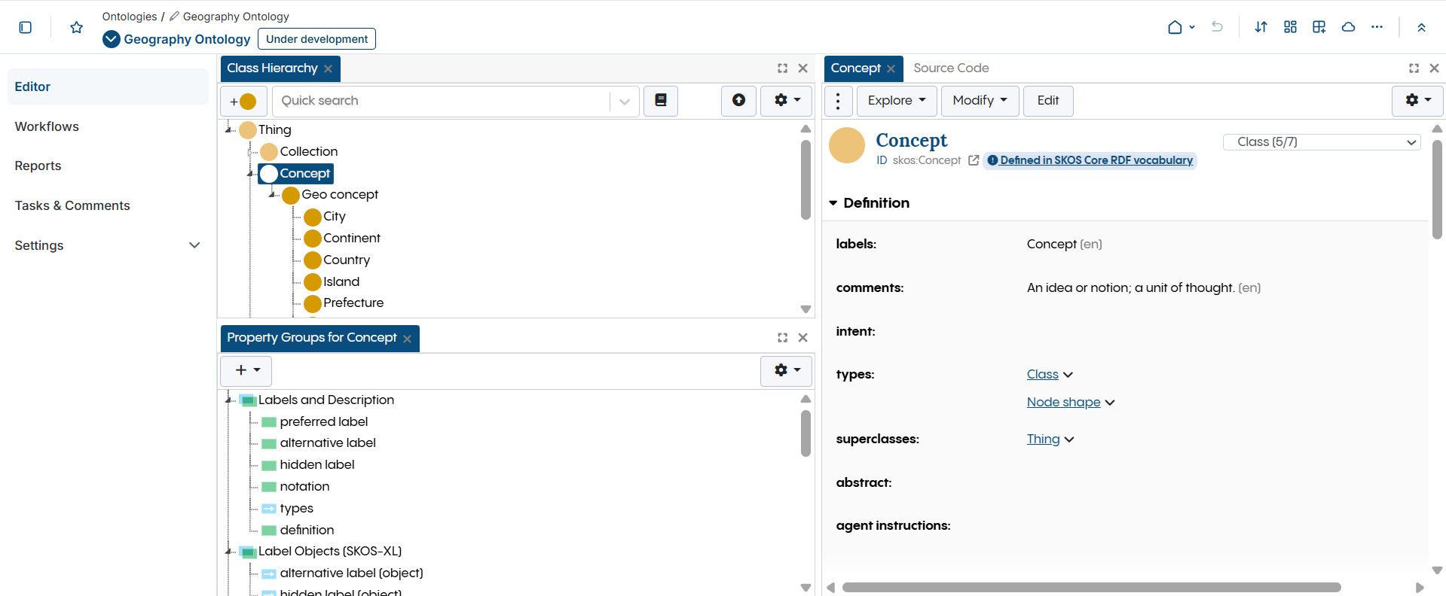Select the Concept tab
The width and height of the screenshot is (1446, 596).
click(855, 68)
